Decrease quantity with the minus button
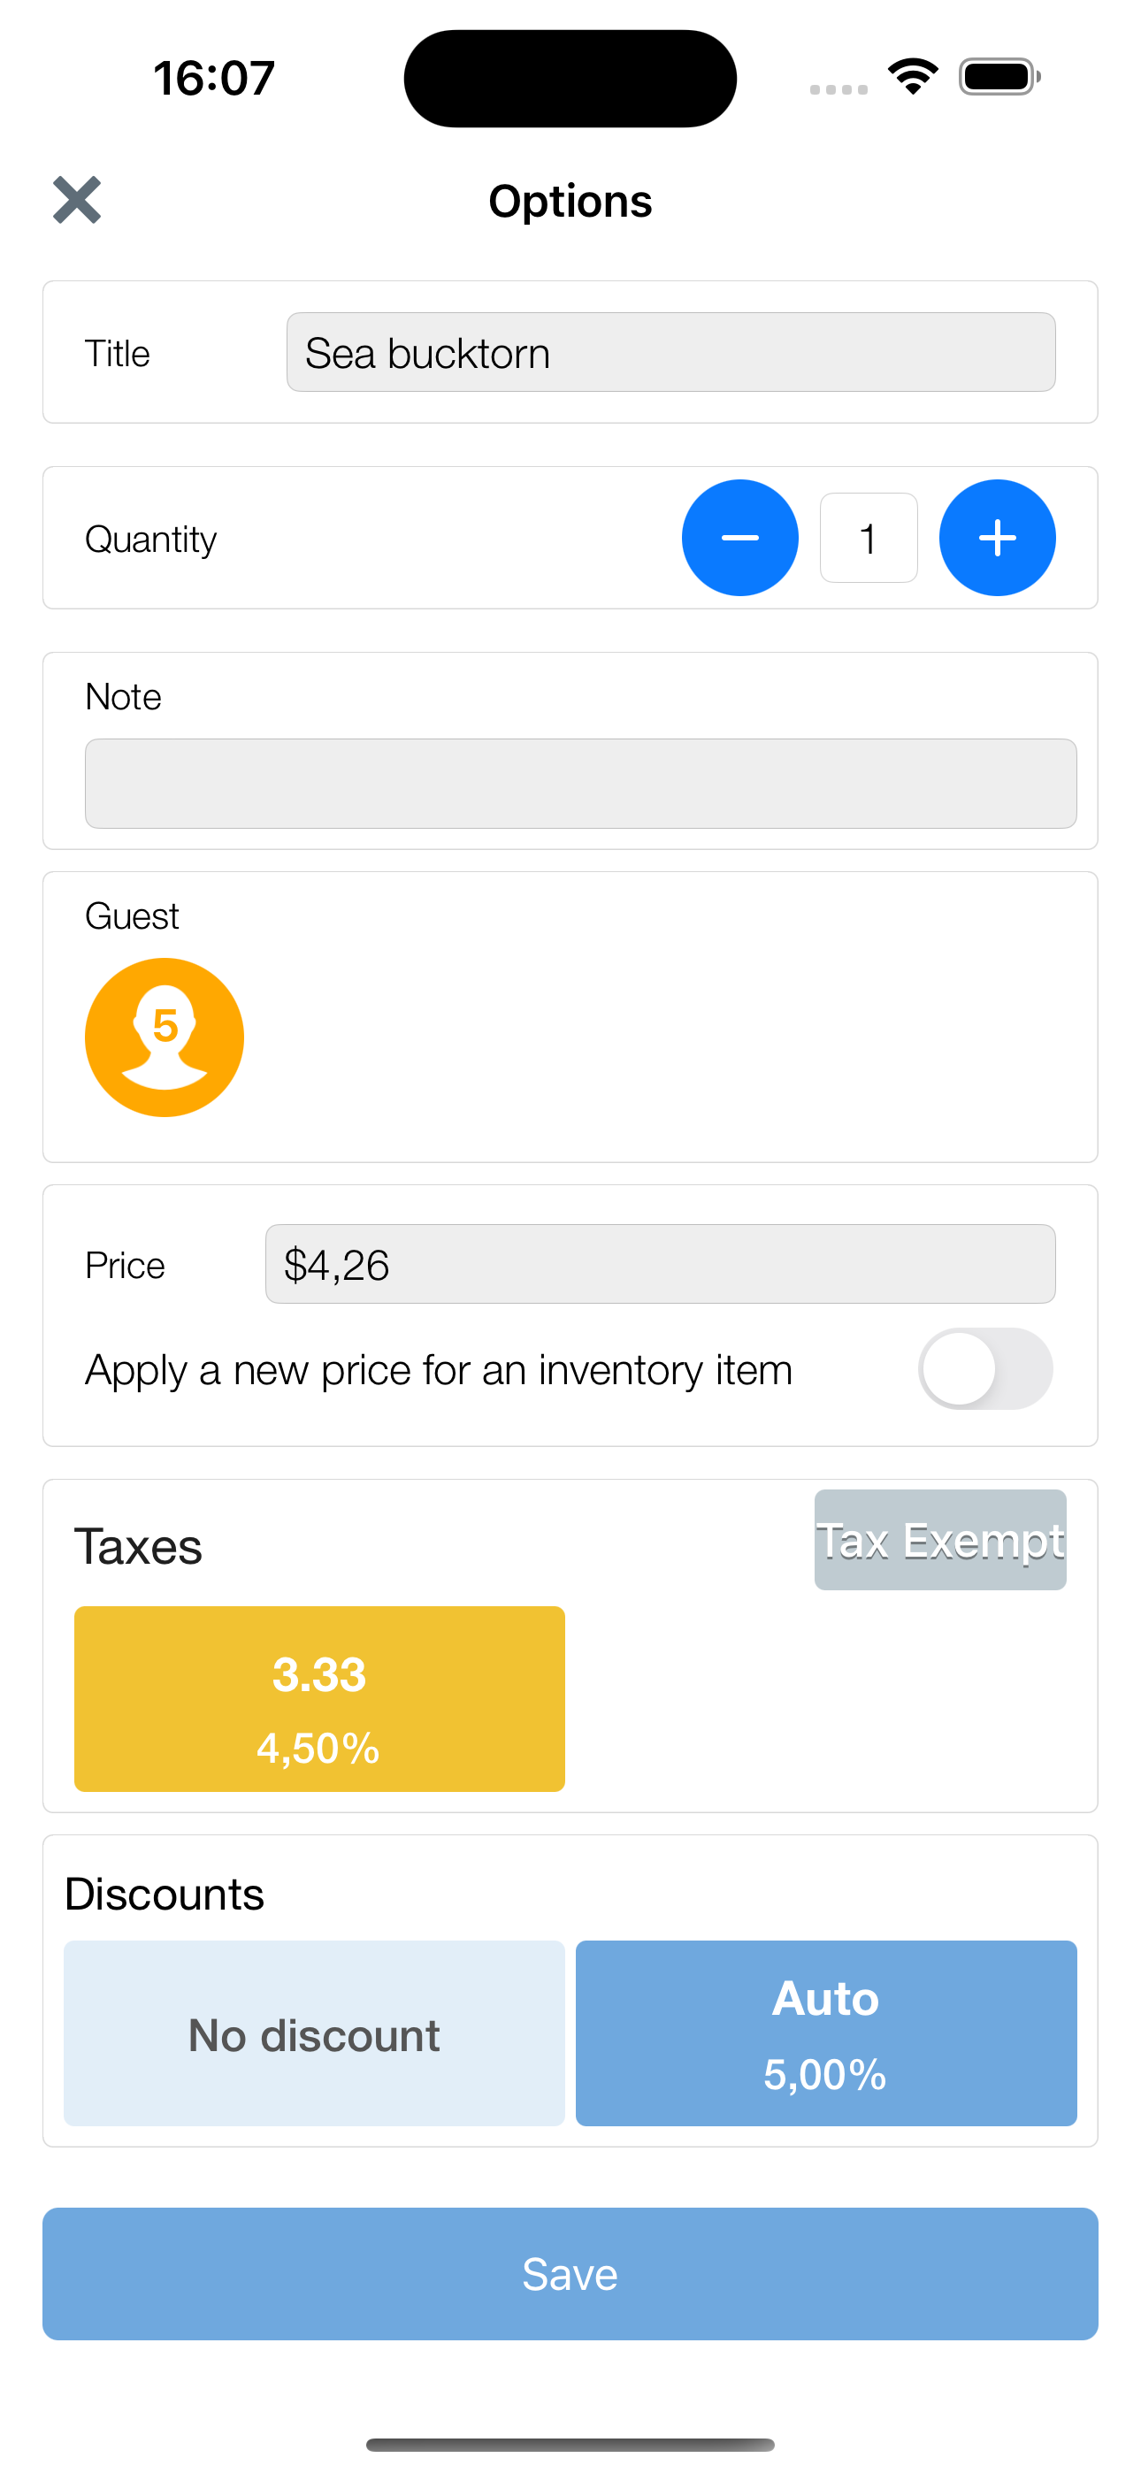 click(739, 538)
